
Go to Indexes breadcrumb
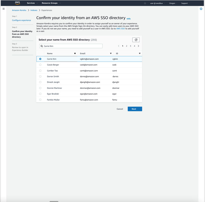[34, 10]
